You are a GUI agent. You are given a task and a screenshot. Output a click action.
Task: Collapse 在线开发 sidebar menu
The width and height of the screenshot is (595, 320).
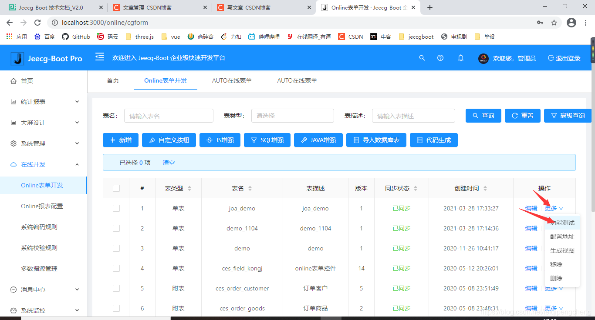44,164
